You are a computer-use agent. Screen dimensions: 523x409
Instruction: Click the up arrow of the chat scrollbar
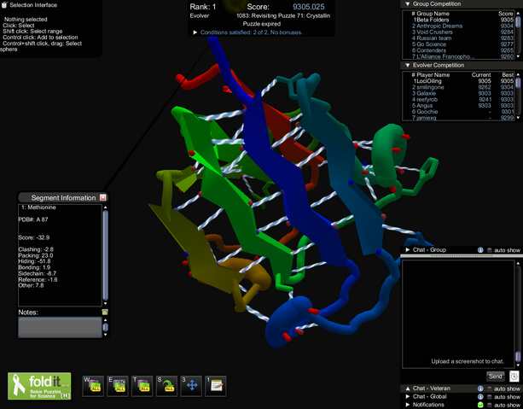tap(518, 264)
